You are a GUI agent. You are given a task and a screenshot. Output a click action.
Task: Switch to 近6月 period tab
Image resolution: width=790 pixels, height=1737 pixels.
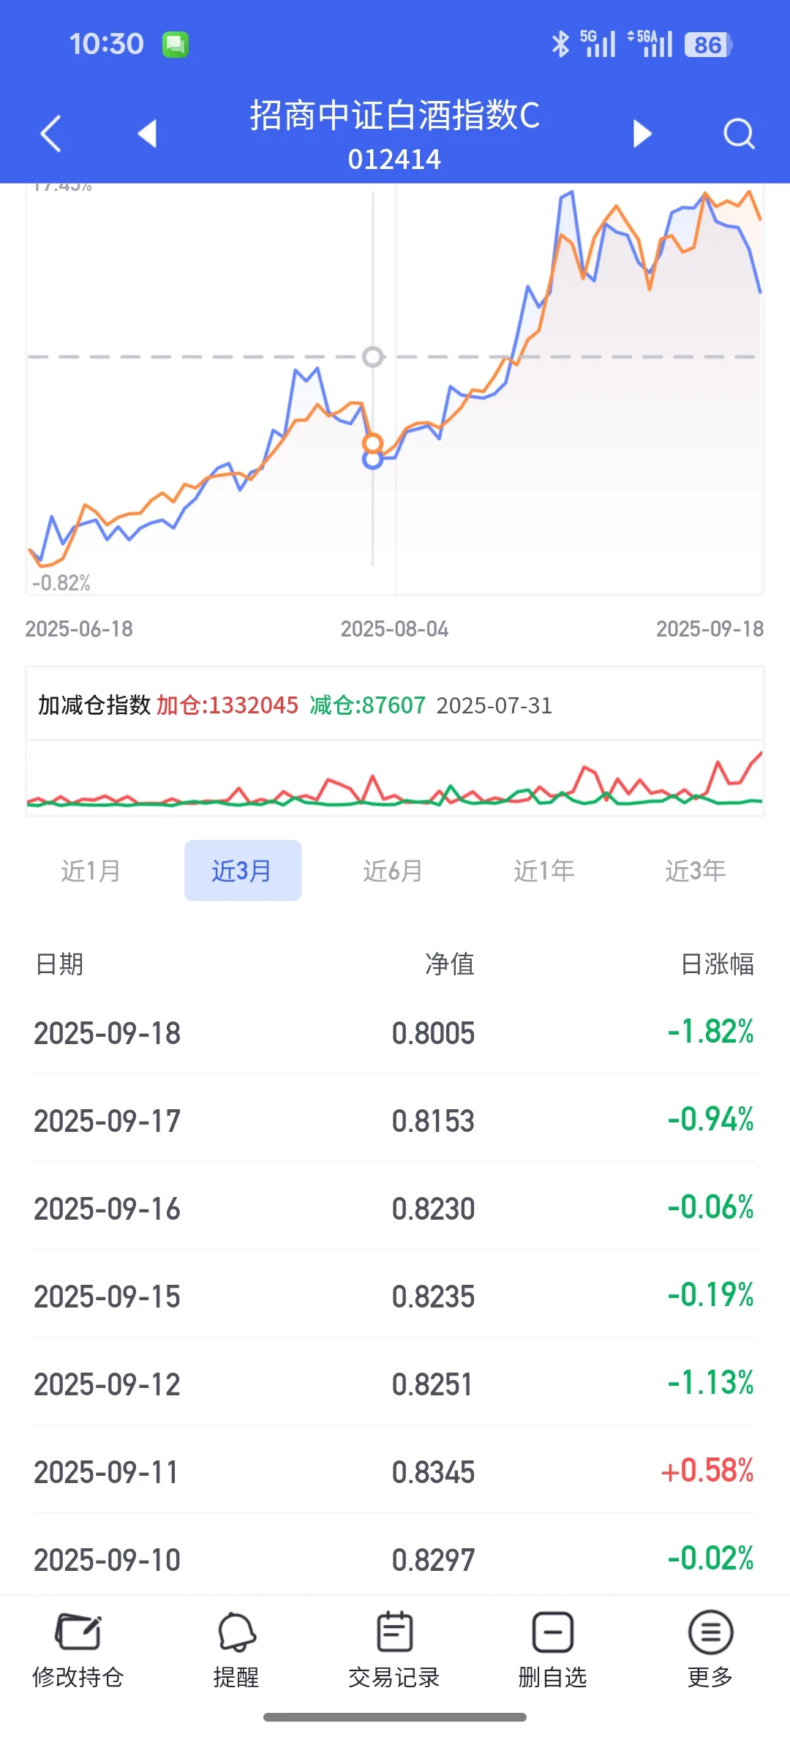click(x=394, y=871)
